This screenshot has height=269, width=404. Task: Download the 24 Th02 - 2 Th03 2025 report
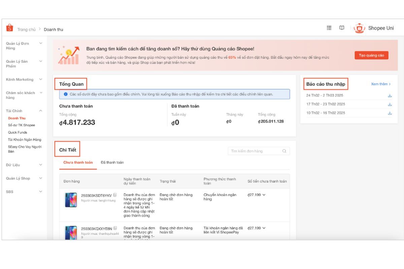tap(390, 95)
